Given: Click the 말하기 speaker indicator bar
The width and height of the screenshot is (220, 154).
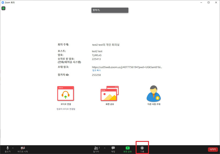Looking at the screenshot, I should tap(110, 10).
